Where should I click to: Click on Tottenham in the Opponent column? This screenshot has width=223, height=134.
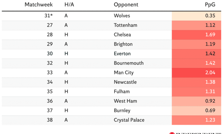126,25
